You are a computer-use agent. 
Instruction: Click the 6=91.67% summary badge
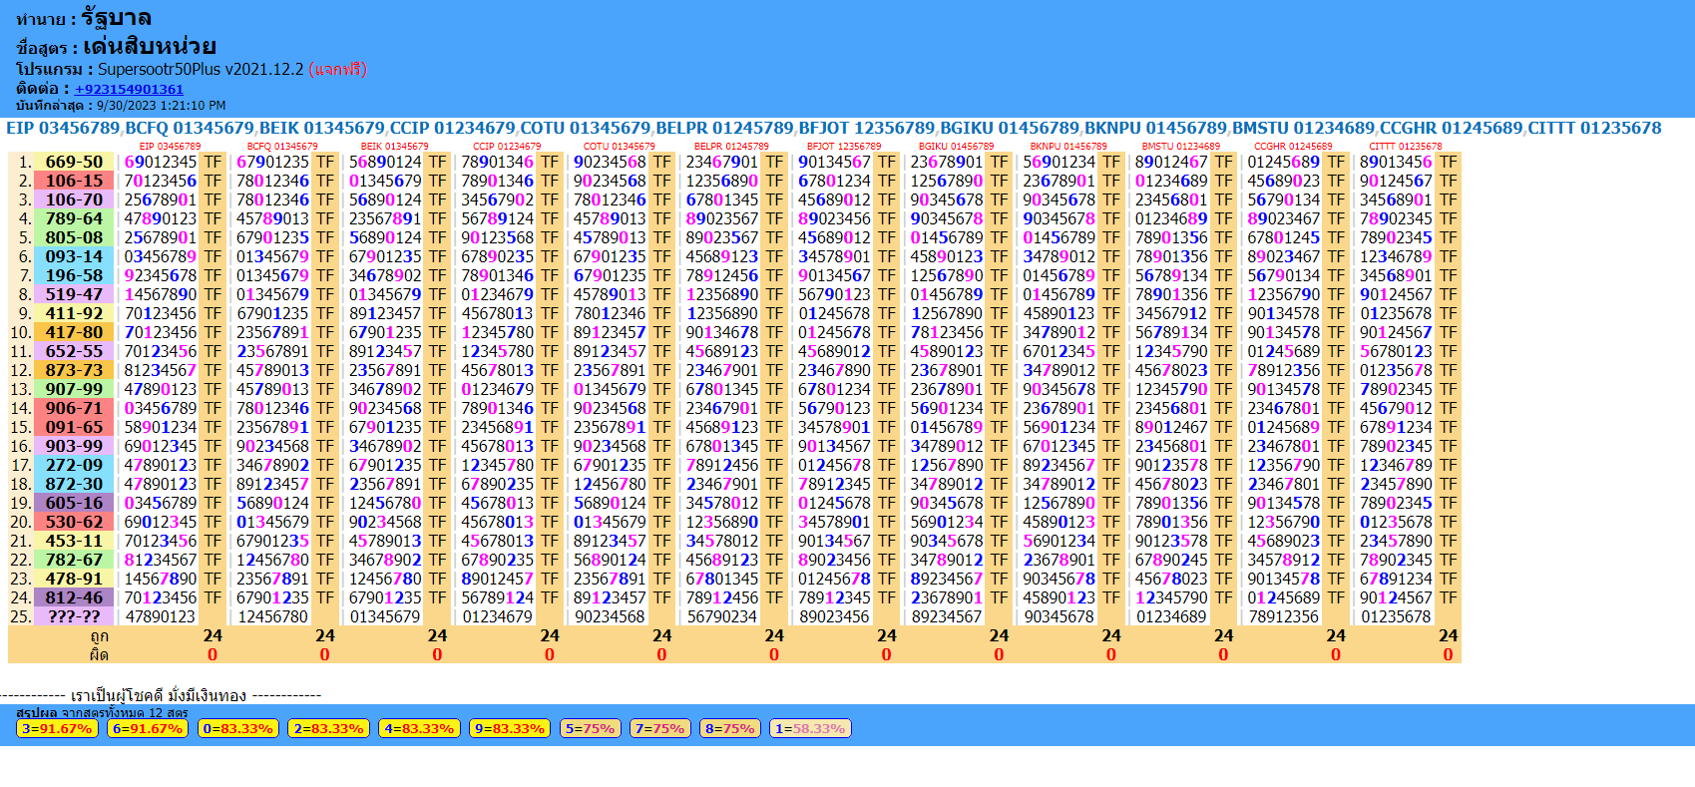point(148,729)
